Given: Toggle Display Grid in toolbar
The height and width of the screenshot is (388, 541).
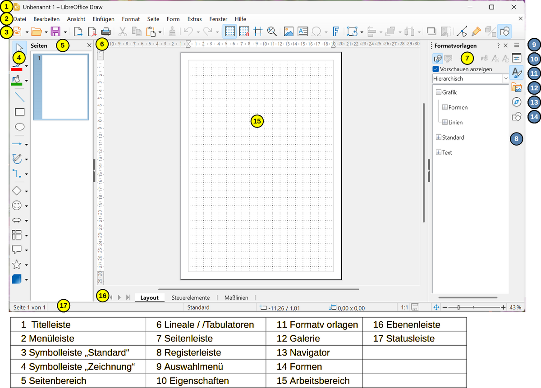Looking at the screenshot, I should [230, 32].
